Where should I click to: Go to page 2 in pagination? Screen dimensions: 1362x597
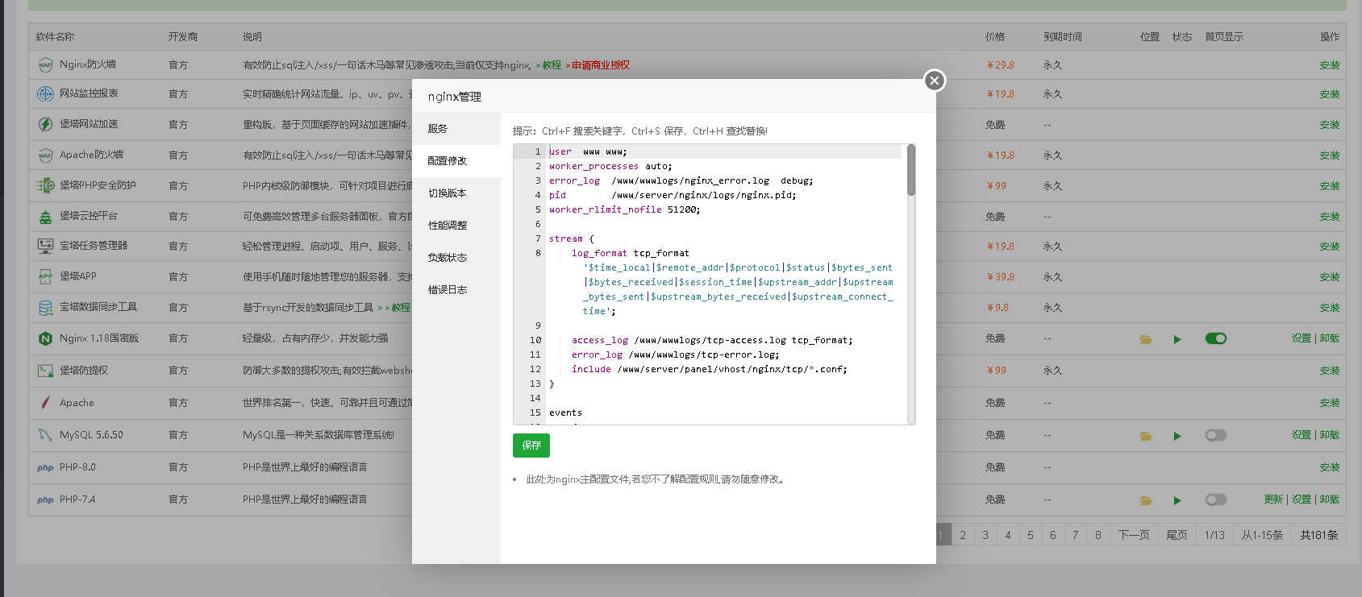(962, 535)
